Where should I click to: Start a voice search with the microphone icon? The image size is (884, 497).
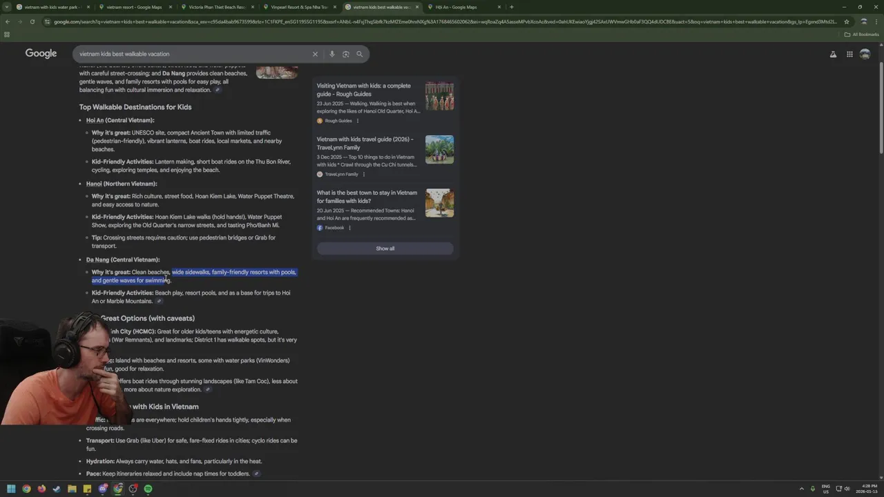pyautogui.click(x=332, y=54)
